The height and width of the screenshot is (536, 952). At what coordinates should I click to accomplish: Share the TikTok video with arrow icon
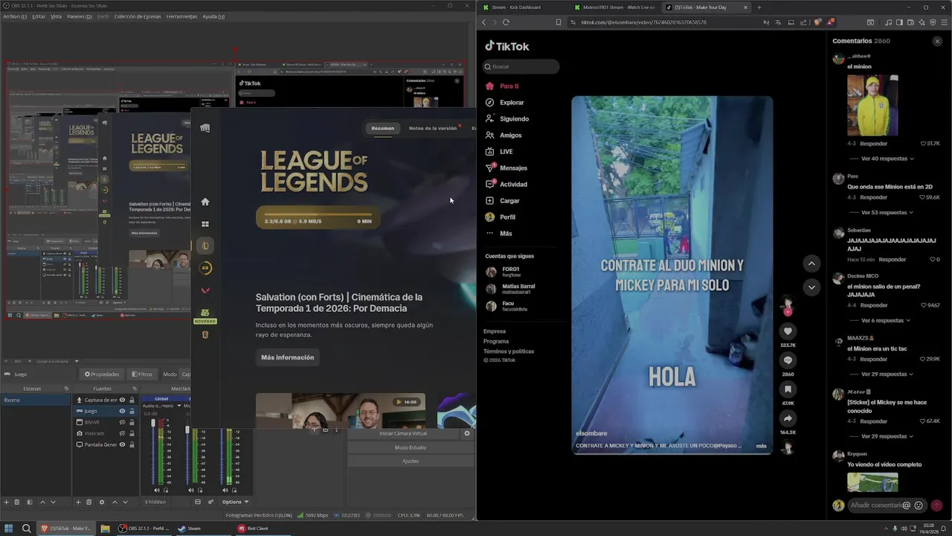(x=788, y=418)
